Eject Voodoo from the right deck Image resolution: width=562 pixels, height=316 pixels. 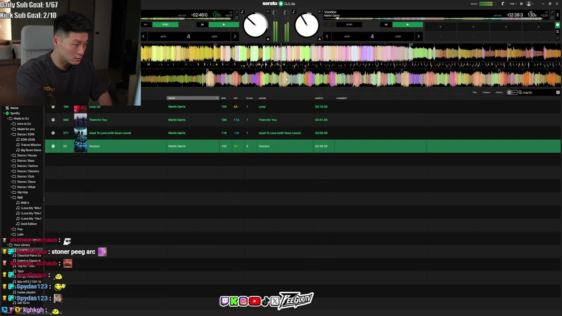[x=320, y=39]
